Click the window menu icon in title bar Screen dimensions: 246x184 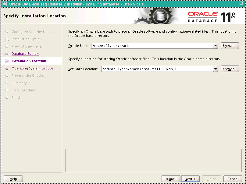coord(4,4)
